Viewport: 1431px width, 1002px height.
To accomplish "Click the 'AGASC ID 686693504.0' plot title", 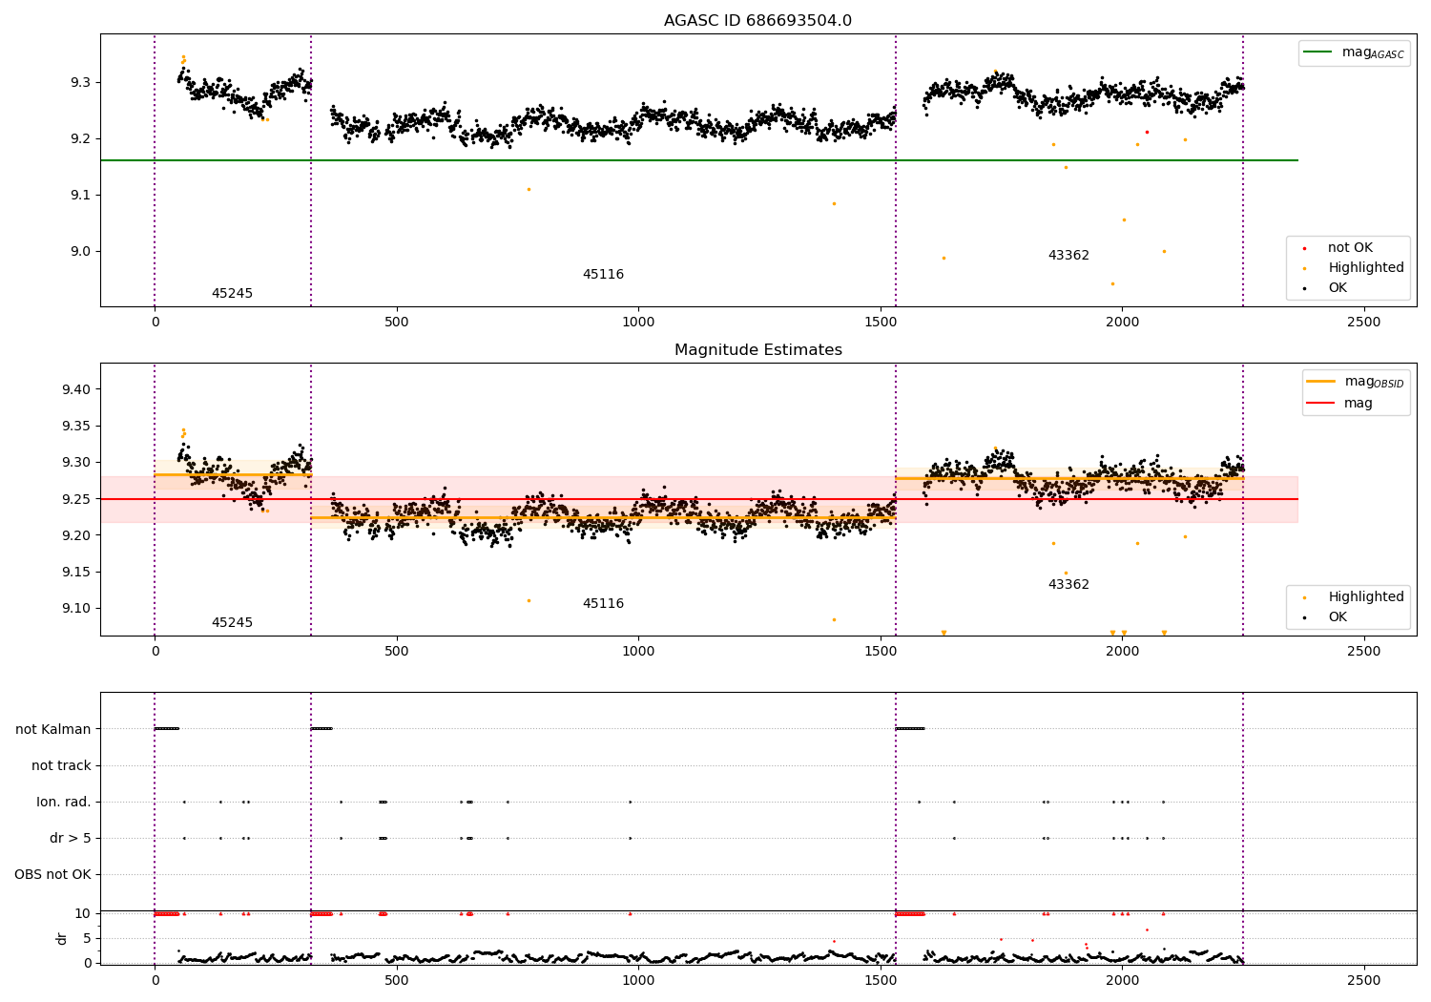I will pyautogui.click(x=757, y=21).
